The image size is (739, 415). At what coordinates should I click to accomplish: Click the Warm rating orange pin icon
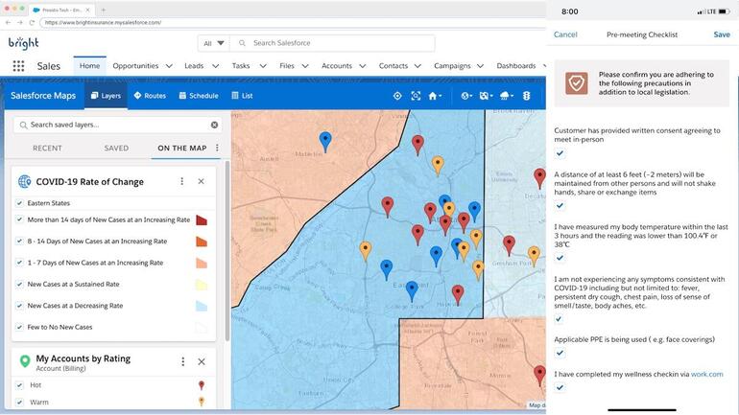(x=202, y=402)
